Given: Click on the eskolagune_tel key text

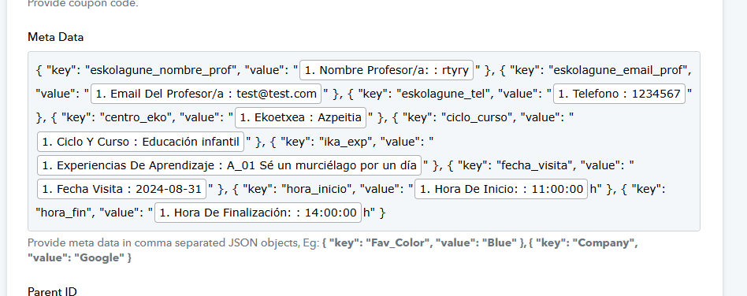Looking at the screenshot, I should [444, 94].
